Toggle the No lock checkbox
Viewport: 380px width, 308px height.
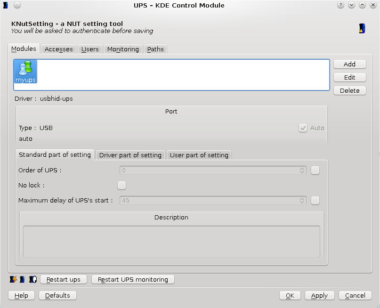pos(121,186)
